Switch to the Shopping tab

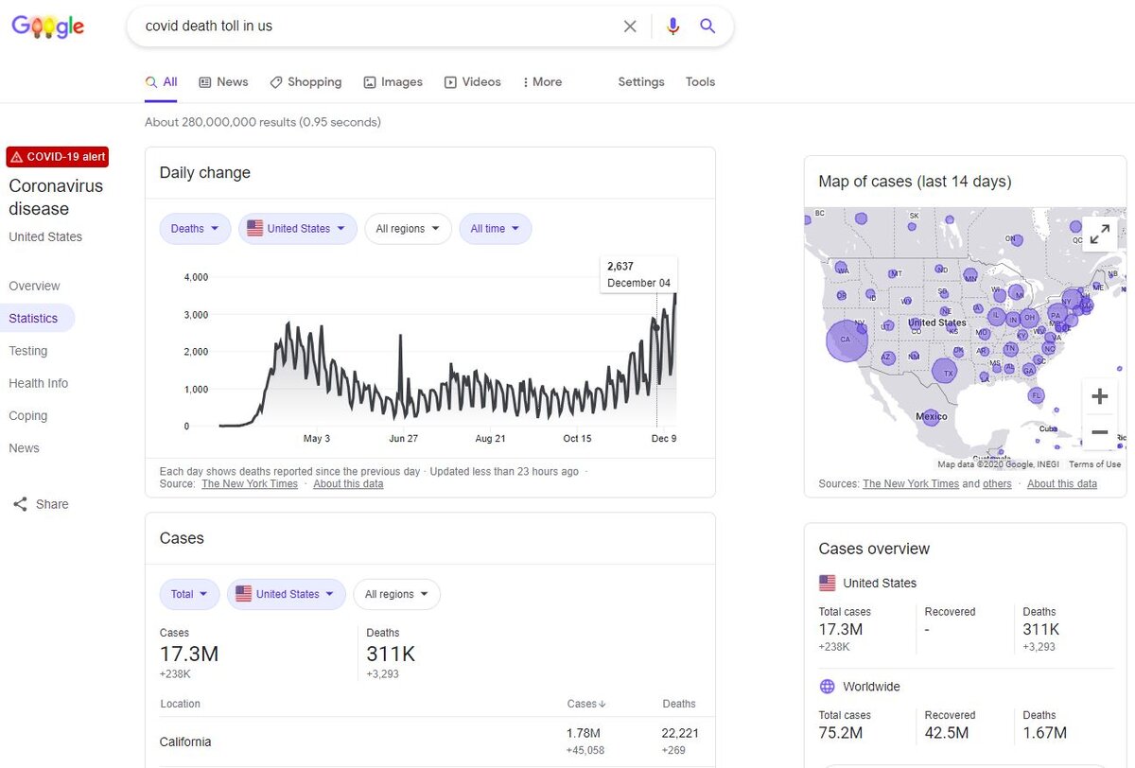click(x=306, y=82)
